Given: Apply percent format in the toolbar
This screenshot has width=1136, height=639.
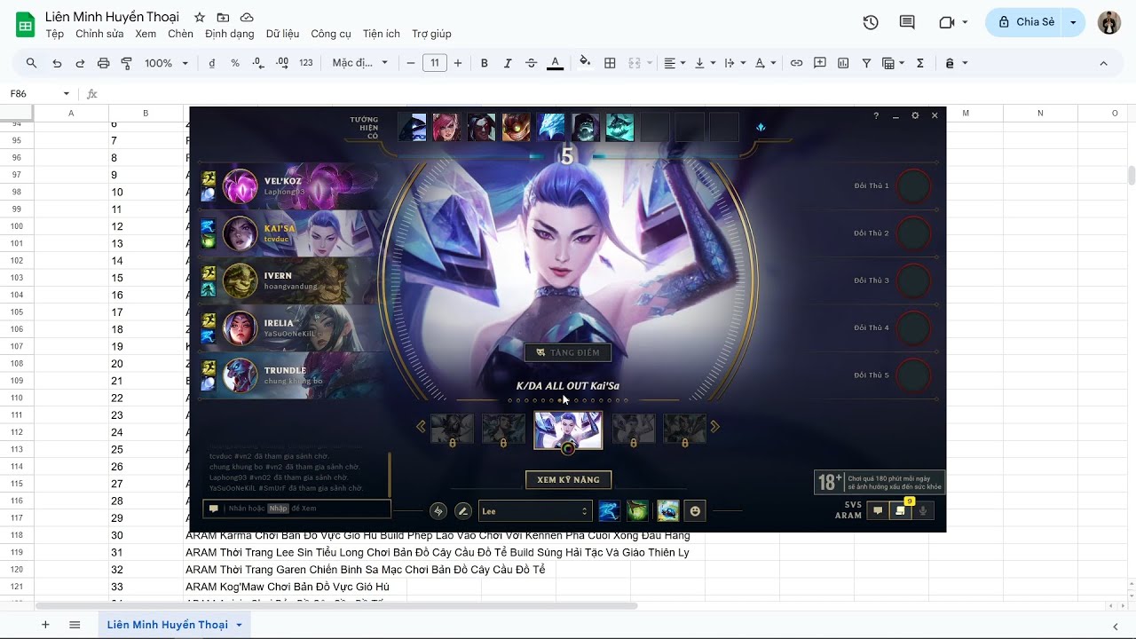Looking at the screenshot, I should point(235,63).
